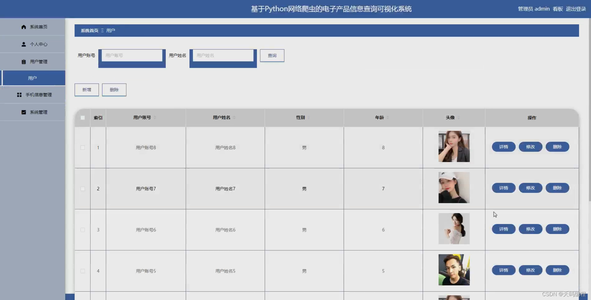The image size is (591, 300).
Task: Check the box for row 用户账号6
Action: coord(83,230)
